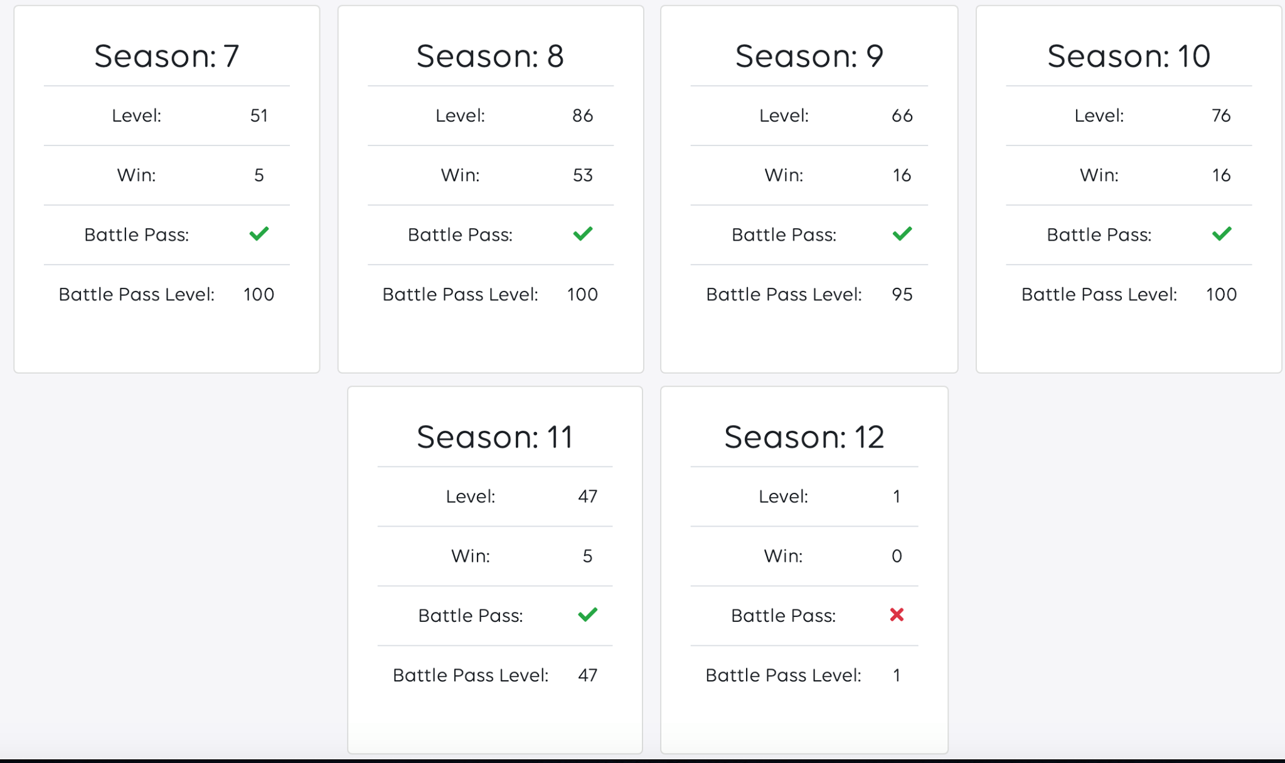Click the Season 8 Level value 86
1285x763 pixels.
[x=583, y=115]
